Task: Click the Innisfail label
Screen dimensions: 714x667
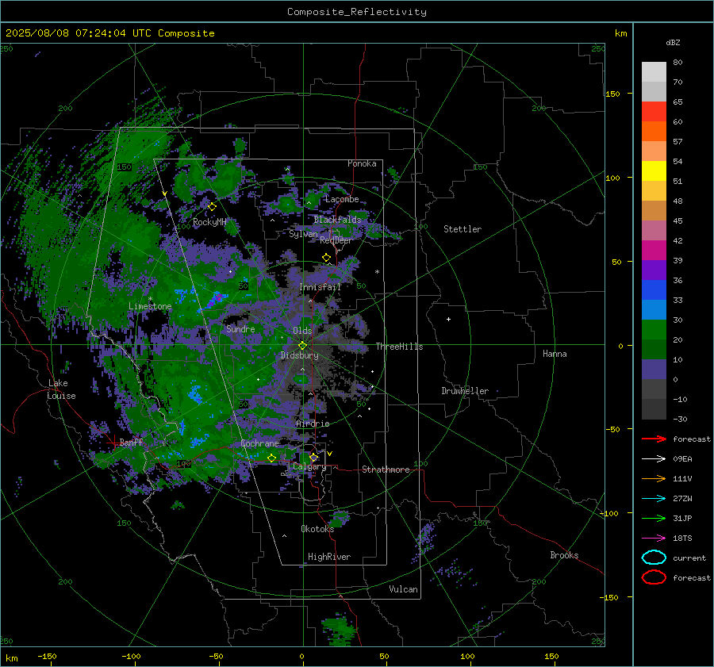Action: pyautogui.click(x=320, y=287)
